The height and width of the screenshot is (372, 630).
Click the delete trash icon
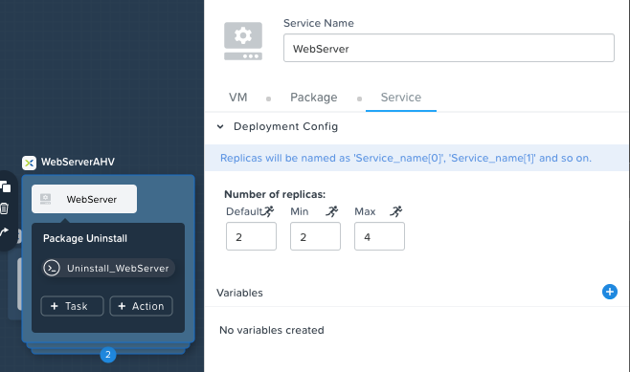pos(4,208)
